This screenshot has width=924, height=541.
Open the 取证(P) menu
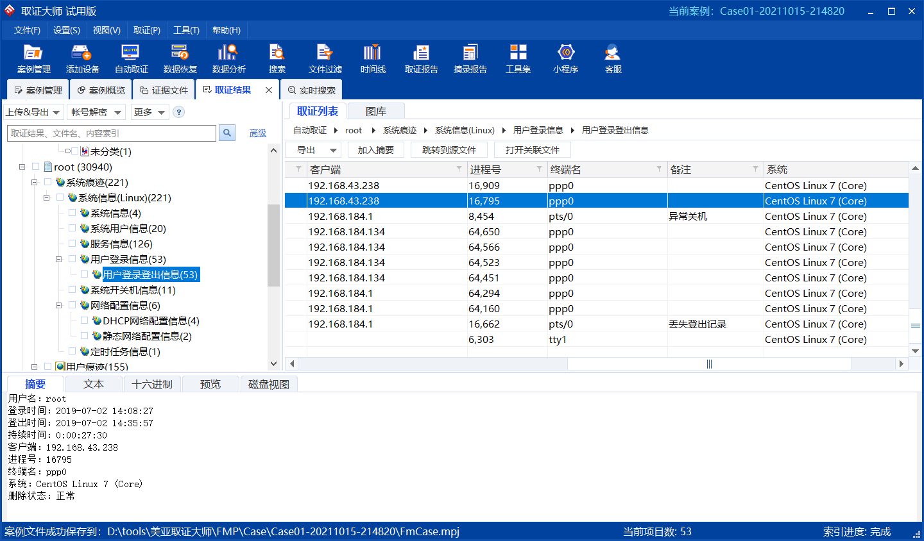click(x=147, y=30)
